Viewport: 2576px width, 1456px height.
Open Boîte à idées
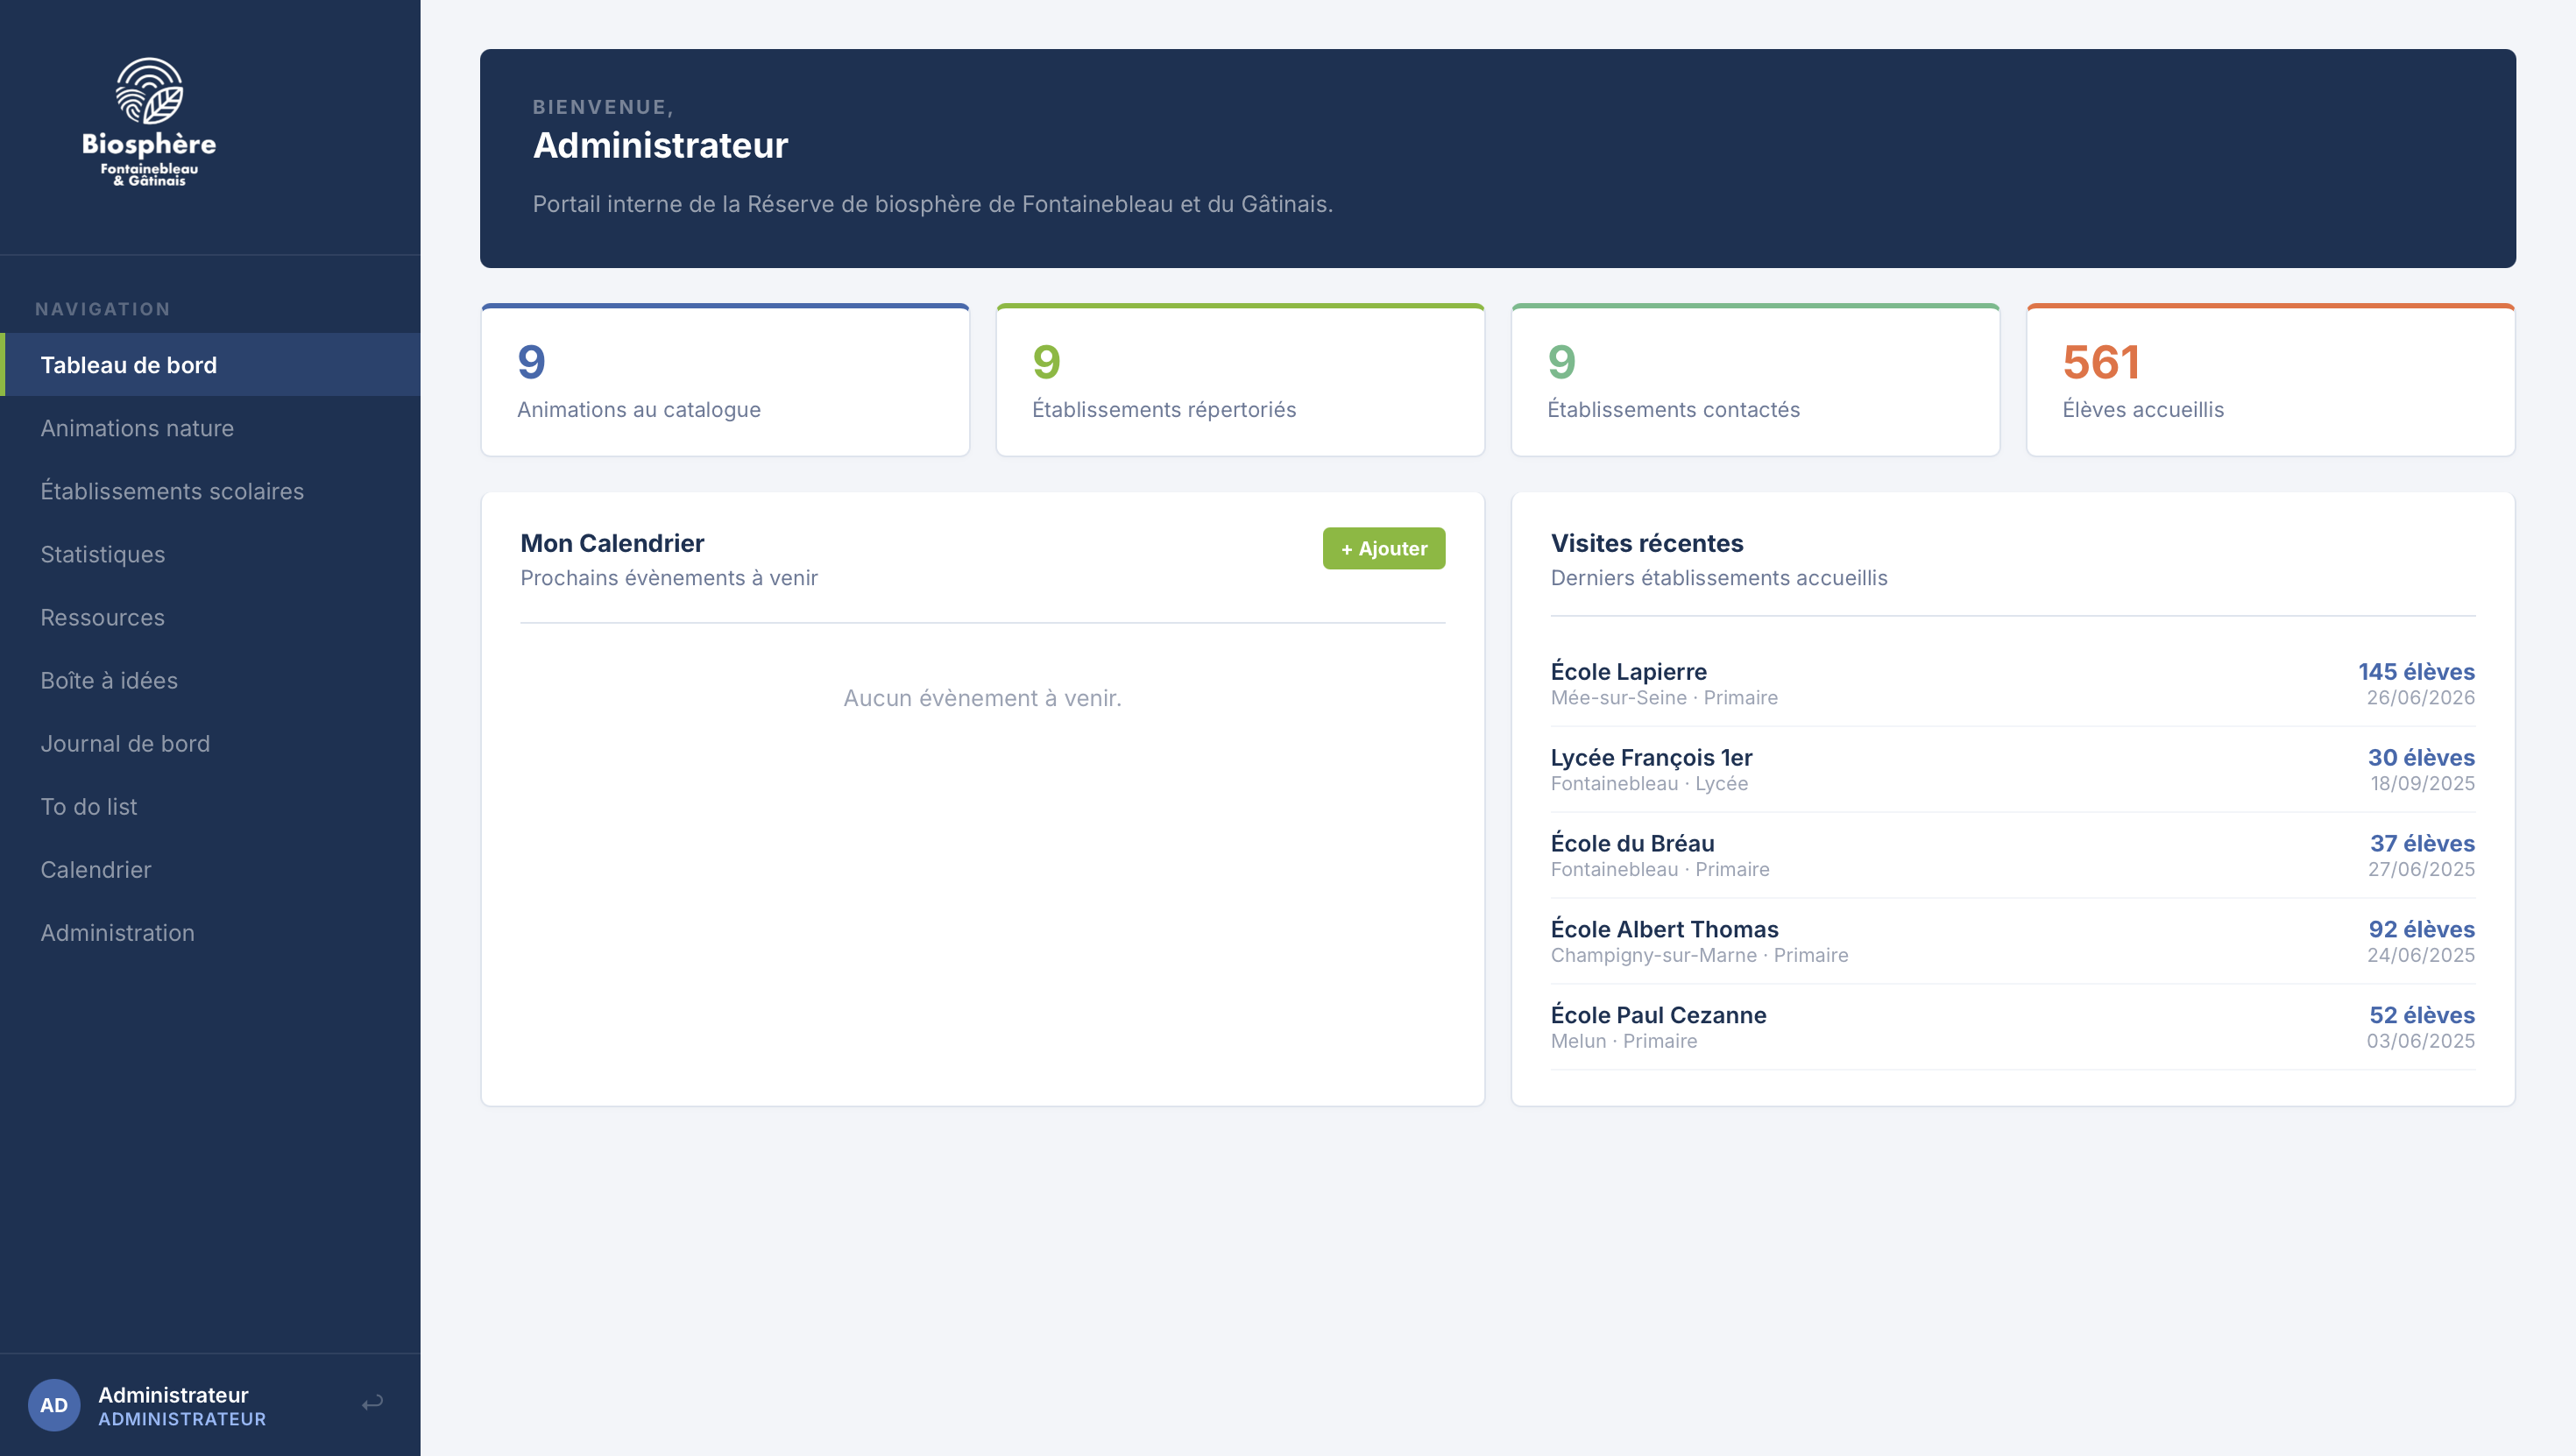109,680
